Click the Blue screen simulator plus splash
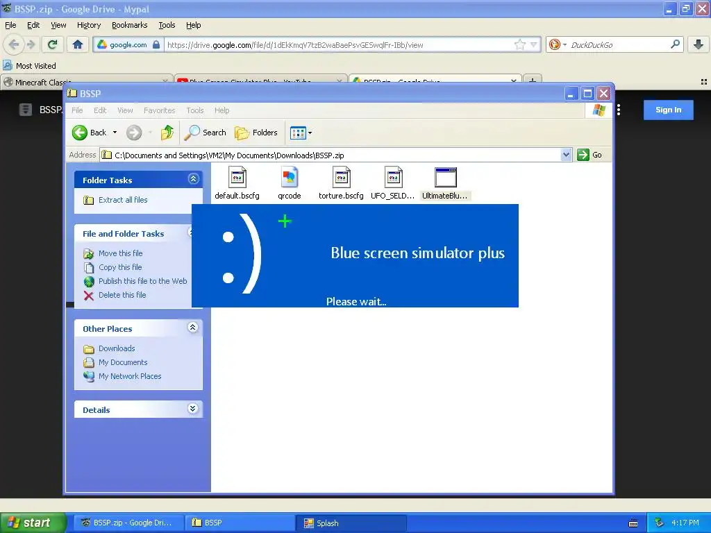The image size is (711, 533). point(355,255)
